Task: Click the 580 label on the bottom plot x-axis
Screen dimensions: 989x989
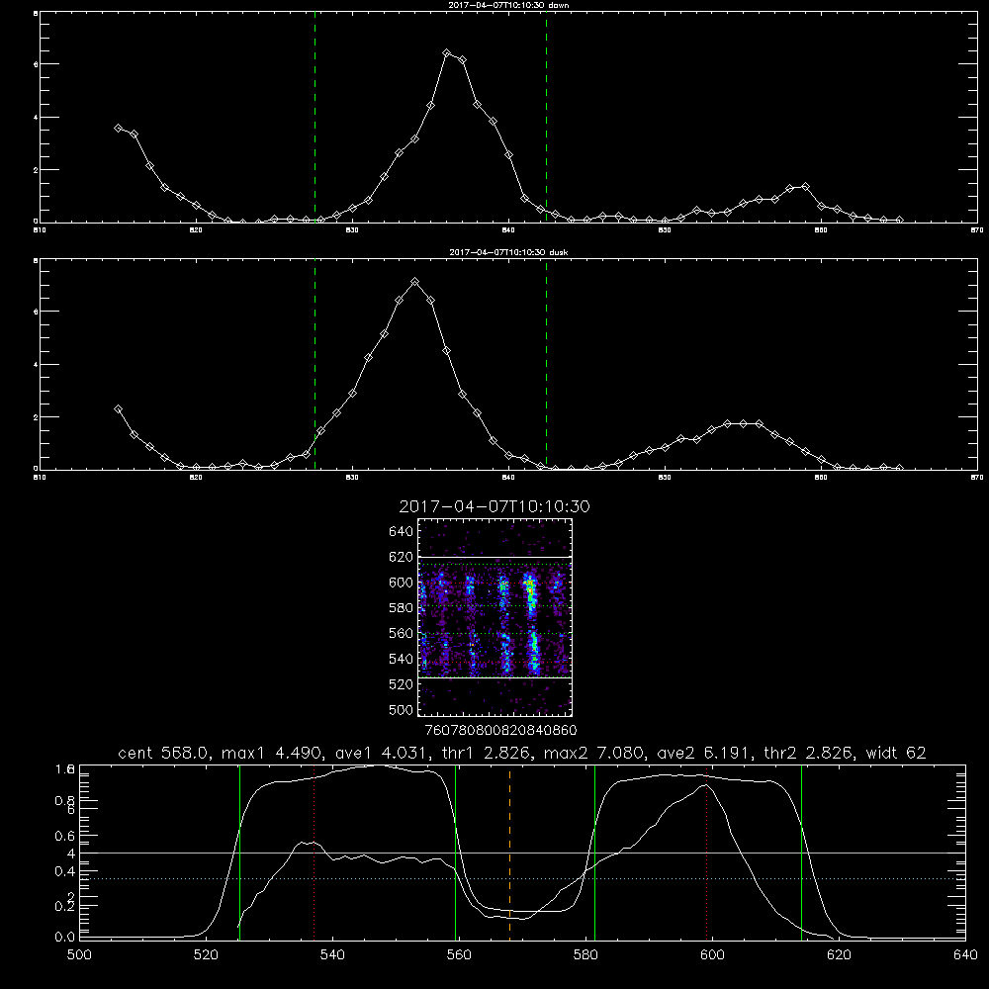Action: click(585, 955)
